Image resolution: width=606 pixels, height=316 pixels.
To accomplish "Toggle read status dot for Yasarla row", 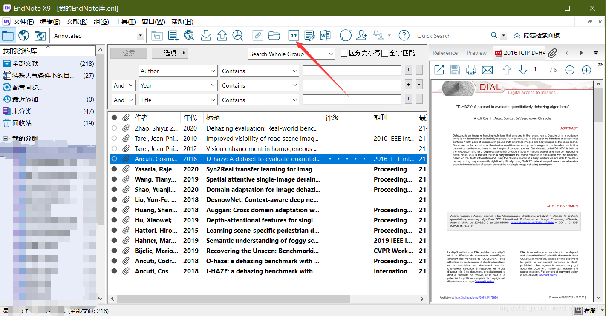I will [114, 169].
